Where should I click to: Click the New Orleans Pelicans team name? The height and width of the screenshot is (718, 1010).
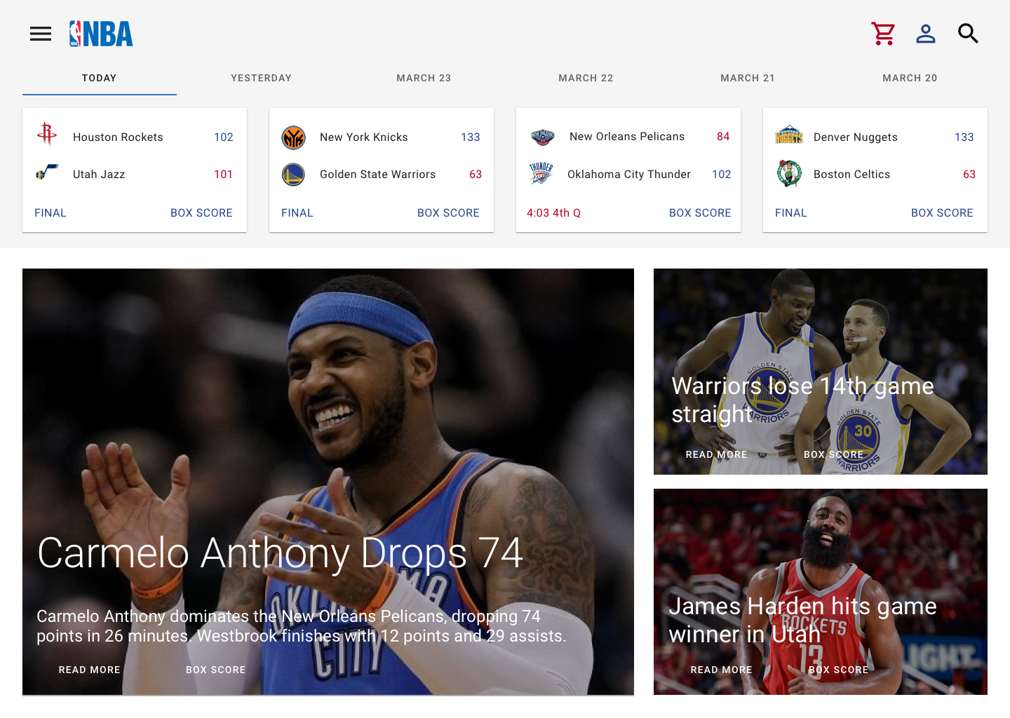(x=627, y=137)
